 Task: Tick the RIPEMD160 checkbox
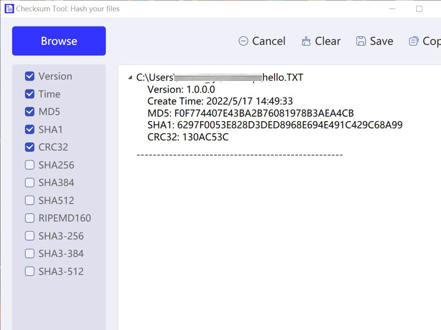click(30, 218)
